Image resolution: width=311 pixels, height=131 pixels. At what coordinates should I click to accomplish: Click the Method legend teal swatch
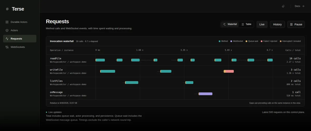coord(220,41)
